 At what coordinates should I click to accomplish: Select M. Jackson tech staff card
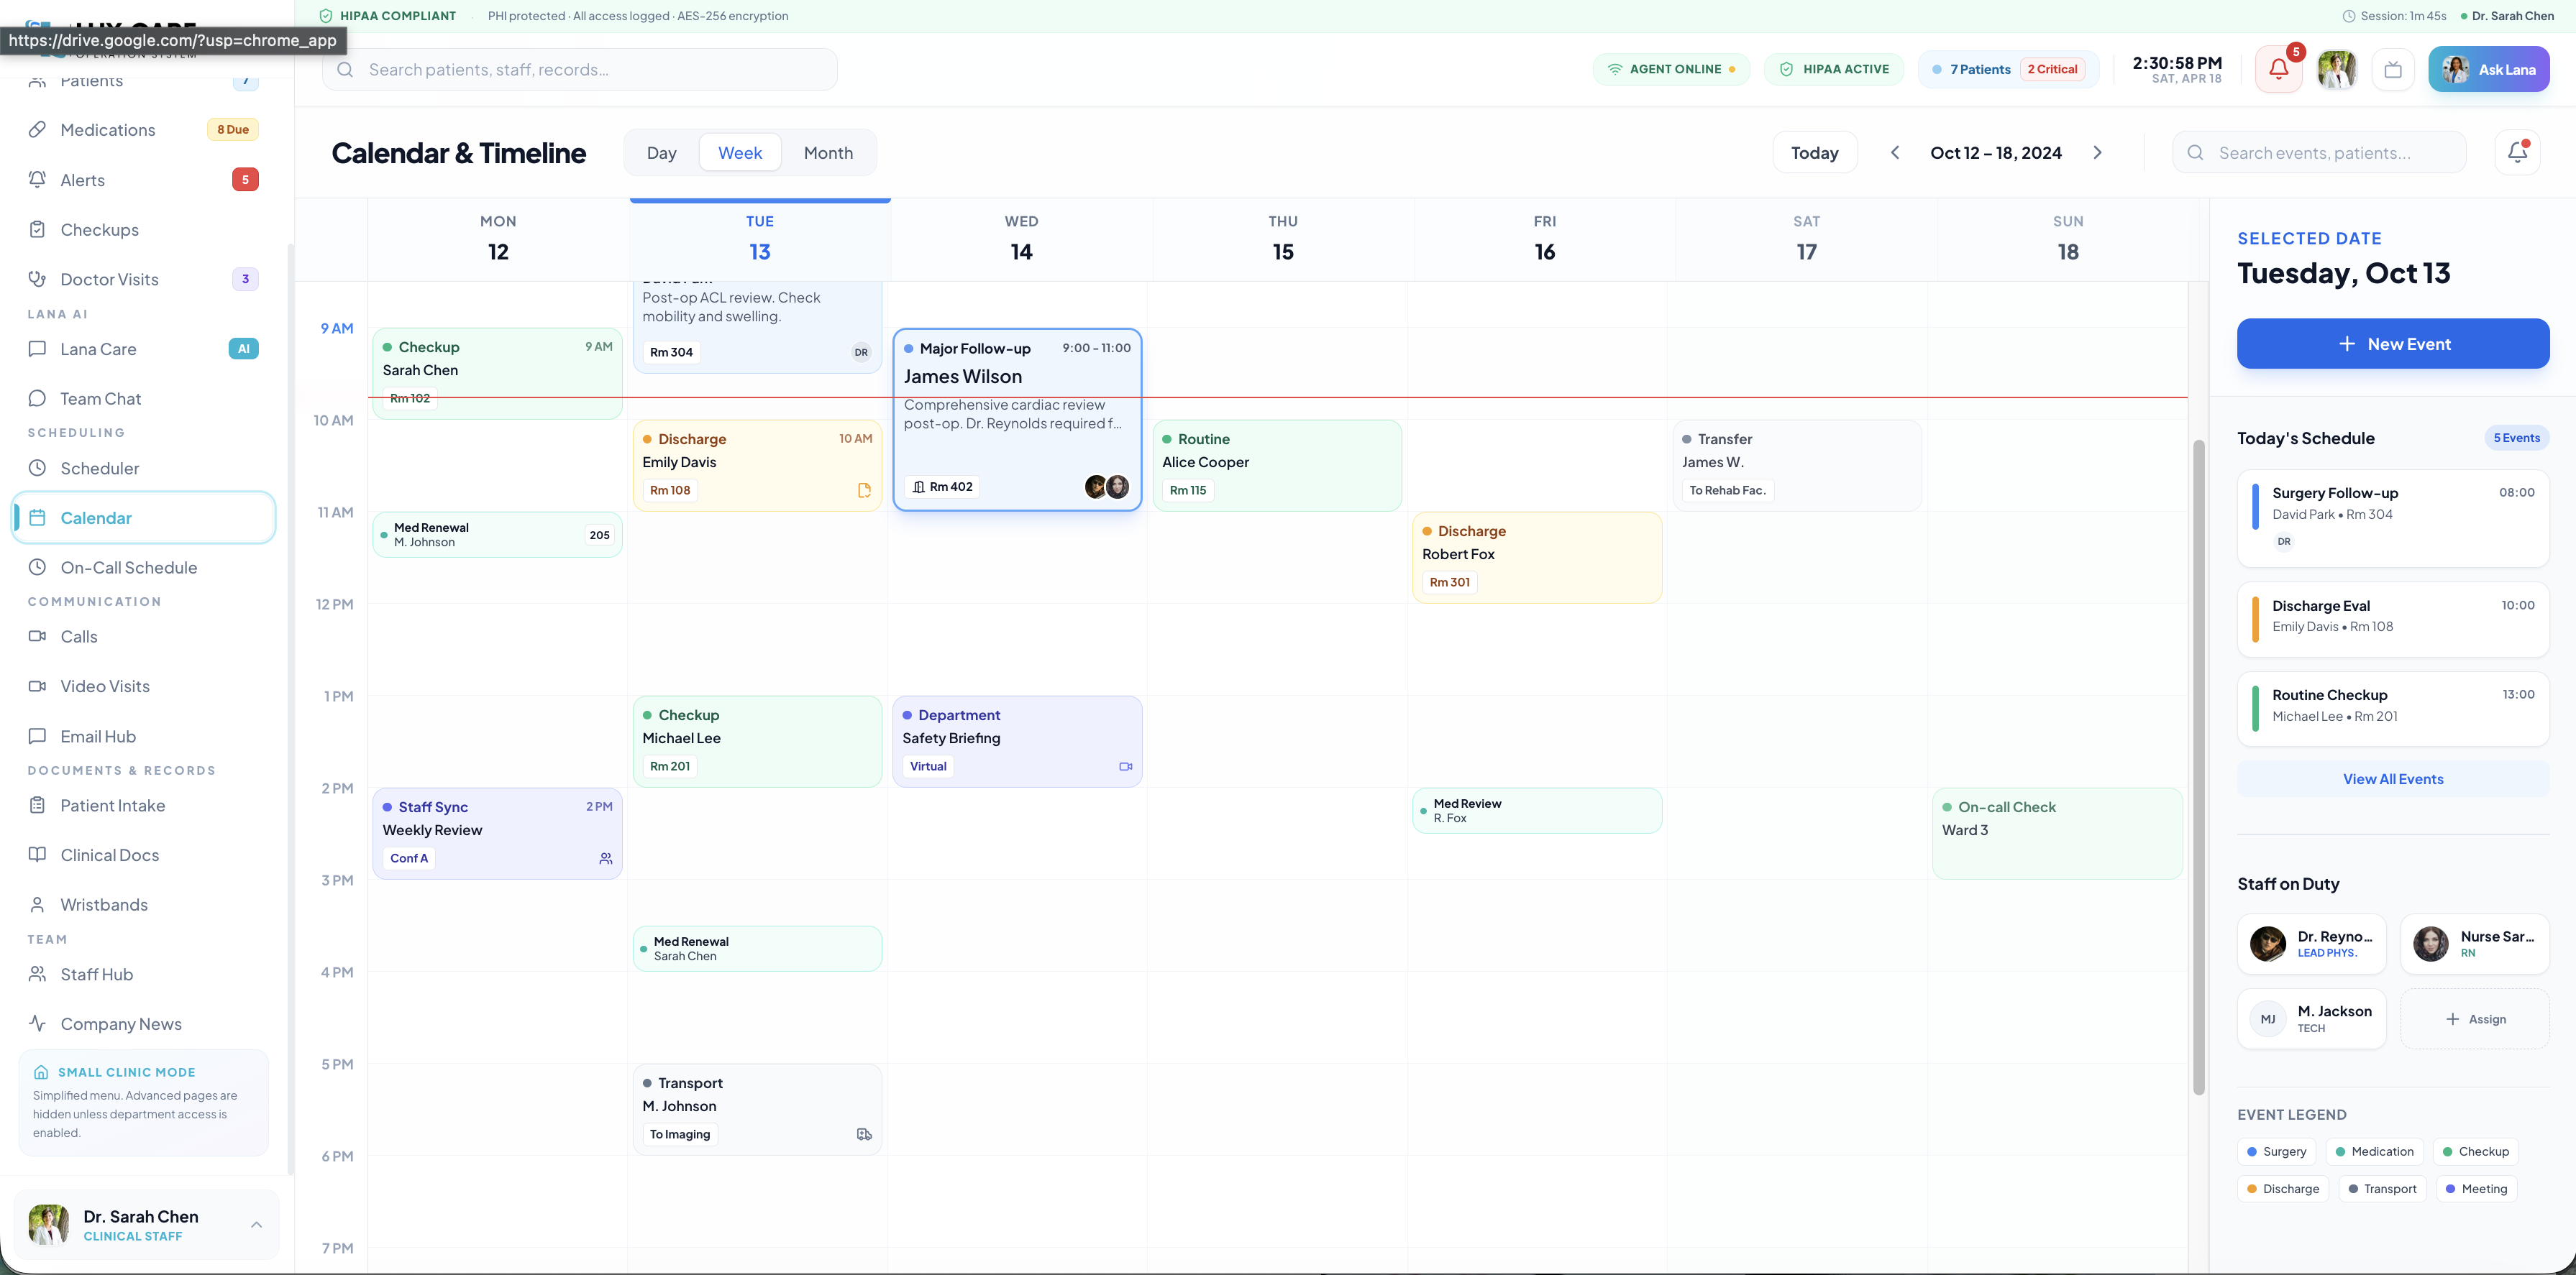pyautogui.click(x=2311, y=1019)
